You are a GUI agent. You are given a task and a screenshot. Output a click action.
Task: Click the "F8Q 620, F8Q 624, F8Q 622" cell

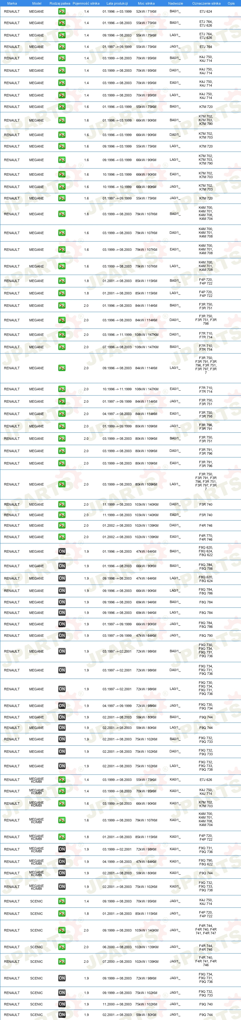[206, 551]
